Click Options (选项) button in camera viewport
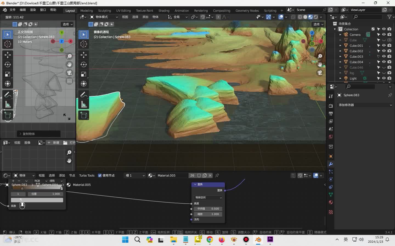This screenshot has width=395, height=246. 318,24
